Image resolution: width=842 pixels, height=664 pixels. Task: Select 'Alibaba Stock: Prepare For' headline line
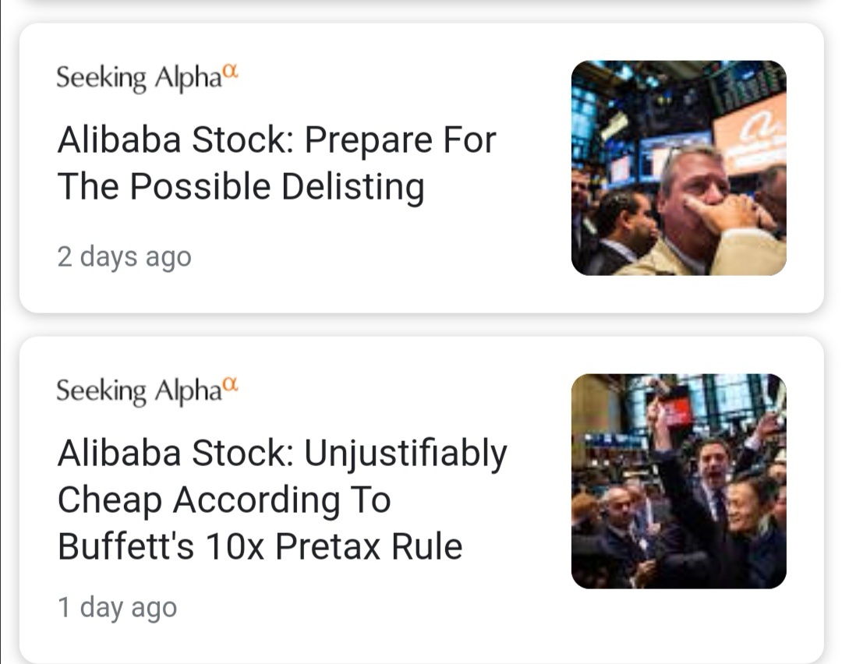click(276, 140)
